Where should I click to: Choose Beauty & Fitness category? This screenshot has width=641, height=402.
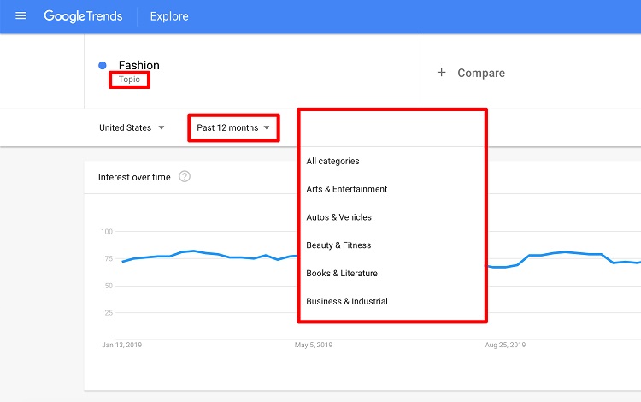click(338, 245)
